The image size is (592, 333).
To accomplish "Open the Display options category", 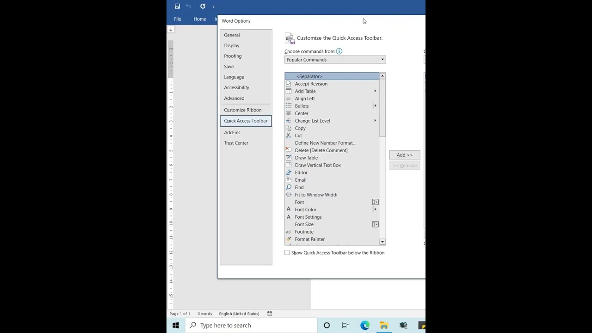I will (232, 46).
